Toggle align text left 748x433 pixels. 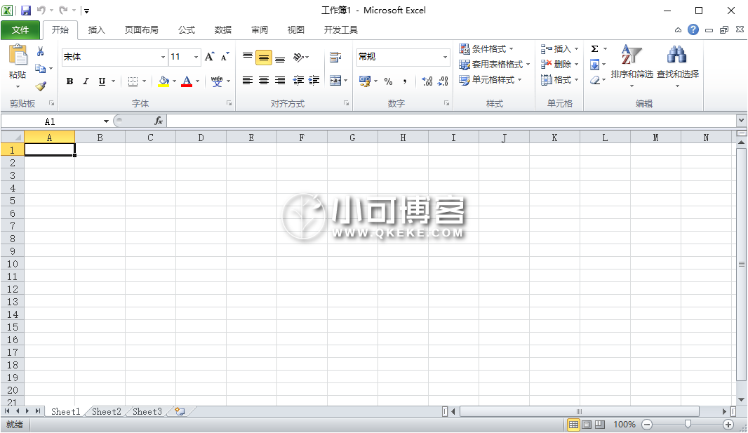coord(248,81)
